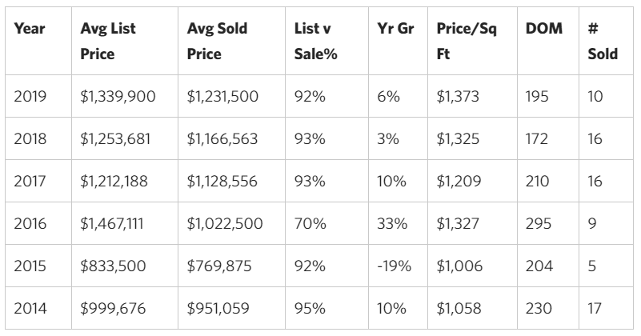Click the DOM column header
The width and height of the screenshot is (641, 336).
[x=543, y=29]
